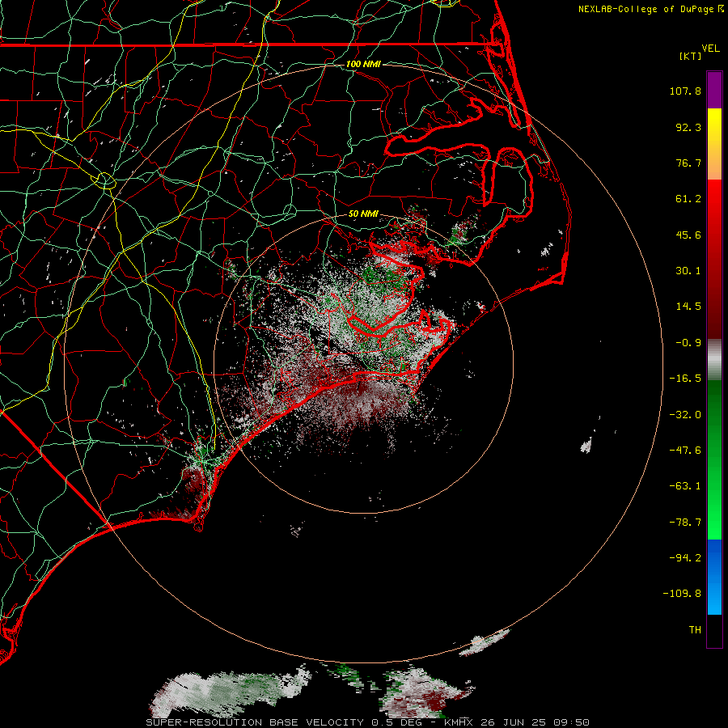The width and height of the screenshot is (728, 728).
Task: Click the NEXLAB-College of DuPage watermark text
Action: 645,9
